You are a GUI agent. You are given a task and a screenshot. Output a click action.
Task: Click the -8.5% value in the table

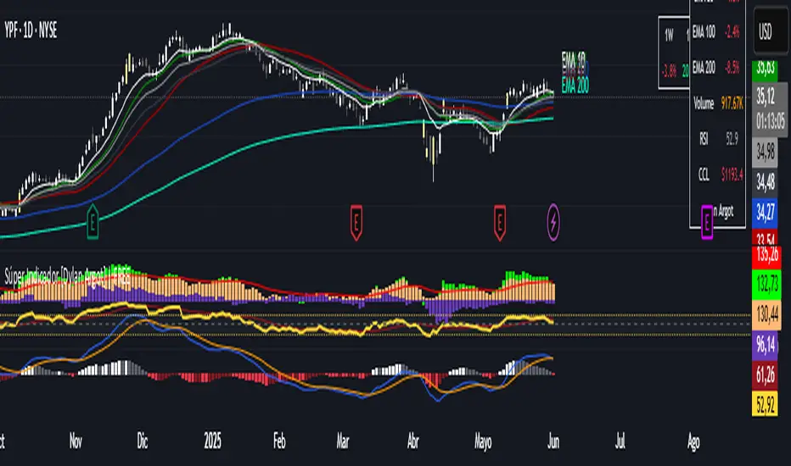click(x=732, y=68)
